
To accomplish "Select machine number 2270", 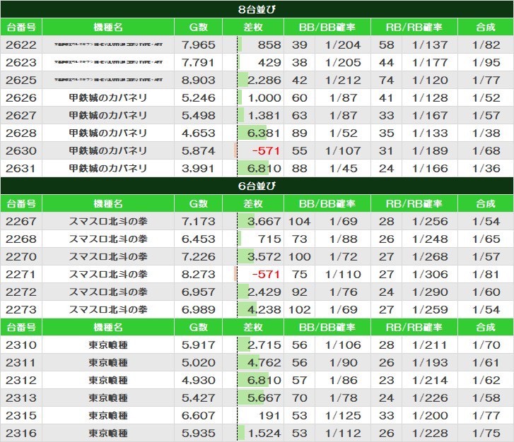I will pyautogui.click(x=21, y=257).
